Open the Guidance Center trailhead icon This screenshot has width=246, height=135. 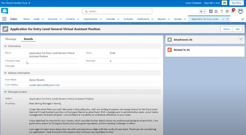pyautogui.click(x=216, y=11)
